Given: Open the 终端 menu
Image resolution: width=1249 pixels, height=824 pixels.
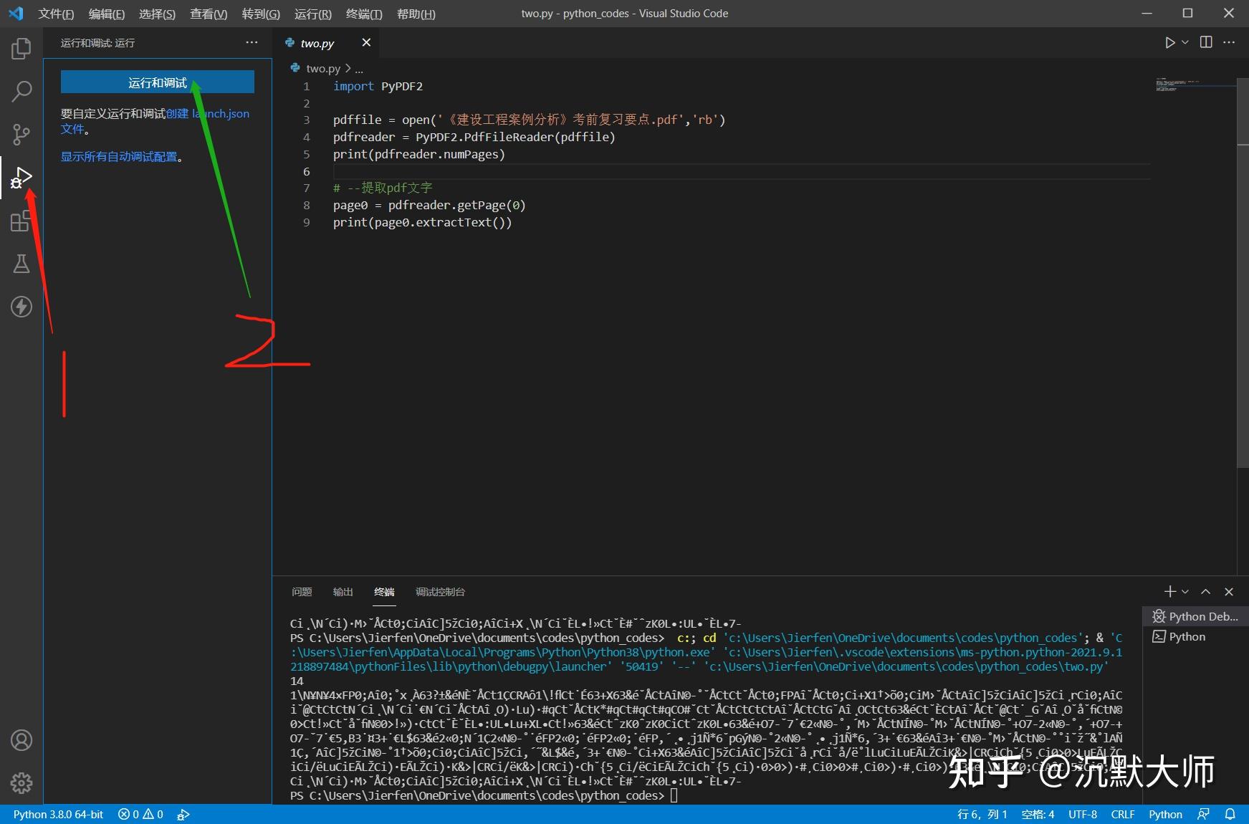Looking at the screenshot, I should (364, 14).
